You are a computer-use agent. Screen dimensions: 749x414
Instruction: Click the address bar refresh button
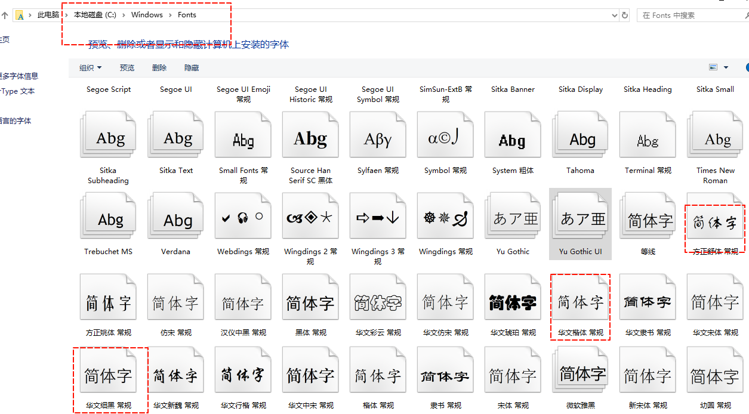pyautogui.click(x=625, y=15)
